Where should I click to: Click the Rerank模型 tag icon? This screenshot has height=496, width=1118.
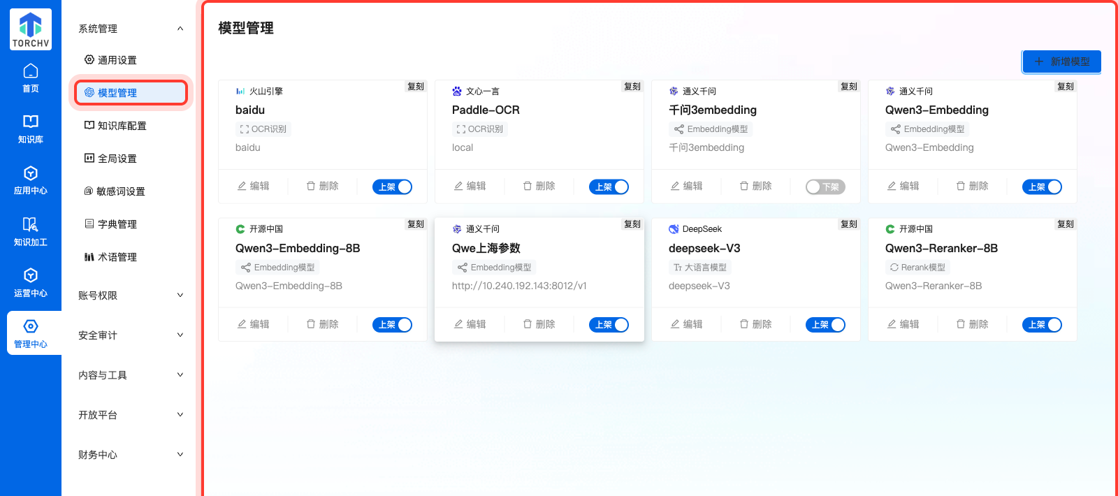point(894,268)
